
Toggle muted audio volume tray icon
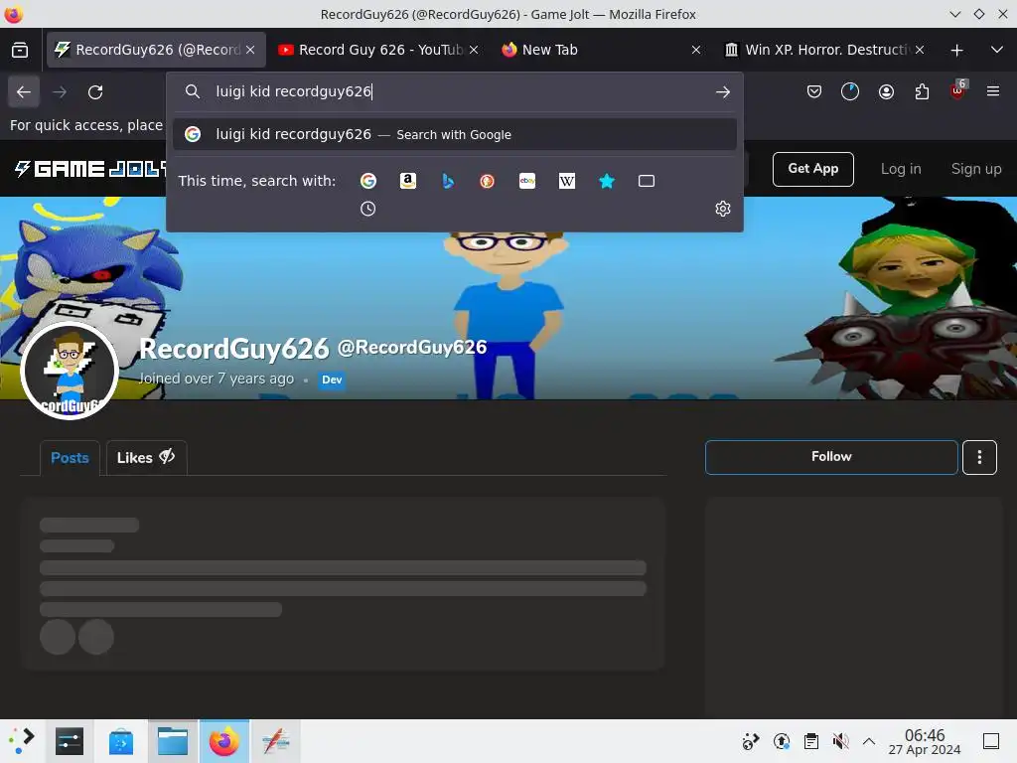(840, 741)
